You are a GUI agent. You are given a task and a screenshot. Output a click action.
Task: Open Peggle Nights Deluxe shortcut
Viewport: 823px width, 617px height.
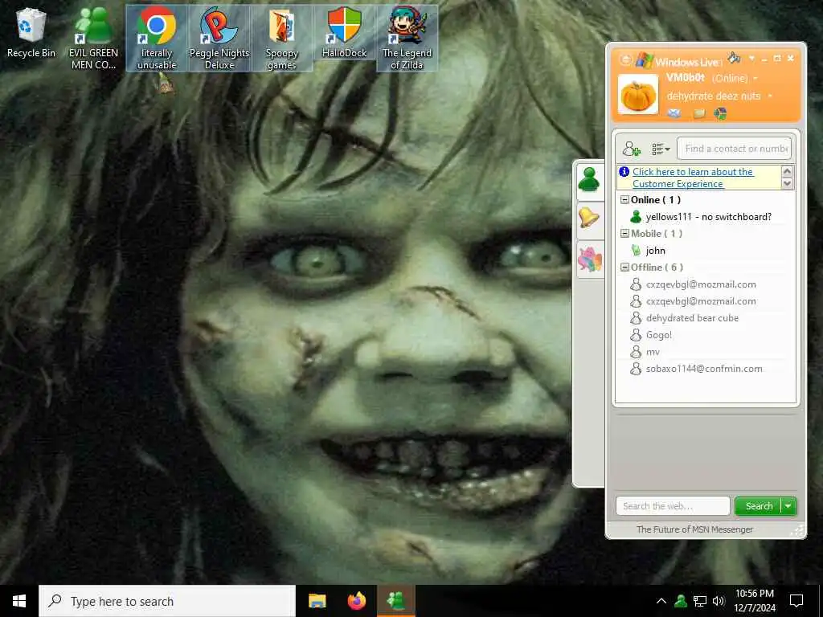219,38
